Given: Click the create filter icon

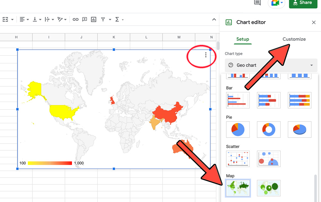Looking at the screenshot, I should click(x=103, y=20).
